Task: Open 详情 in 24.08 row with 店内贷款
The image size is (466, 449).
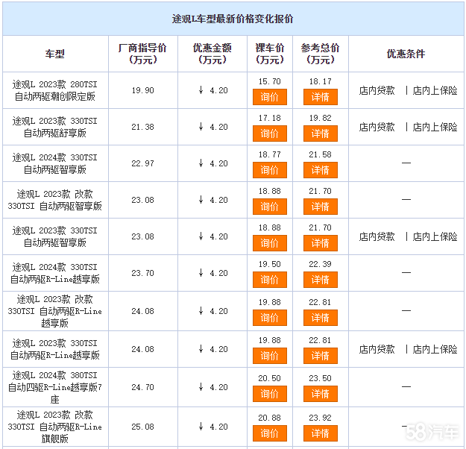Action: click(x=320, y=356)
